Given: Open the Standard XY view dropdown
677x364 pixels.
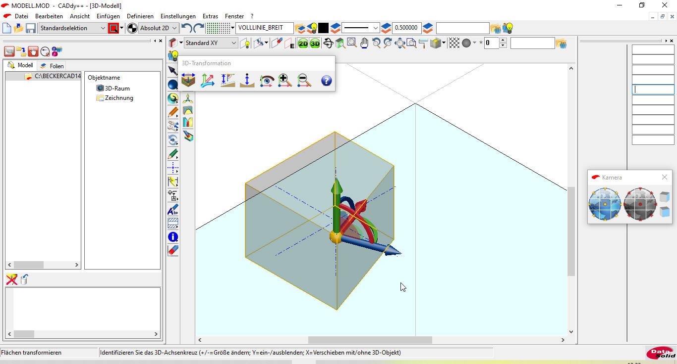Looking at the screenshot, I should click(x=211, y=43).
